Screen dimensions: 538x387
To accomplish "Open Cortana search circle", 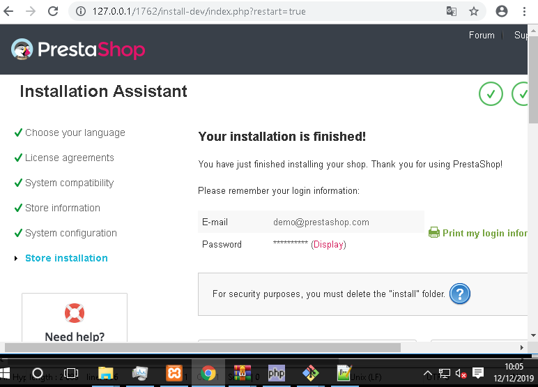I will (x=38, y=373).
